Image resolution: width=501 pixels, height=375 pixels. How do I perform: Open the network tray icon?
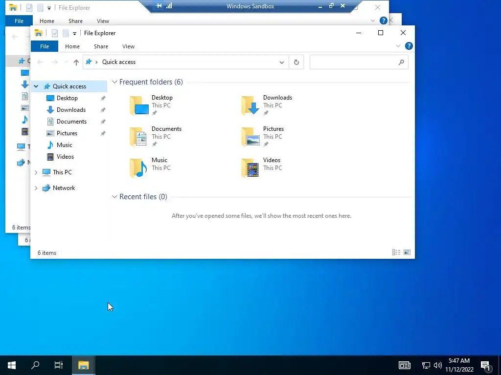coord(426,365)
